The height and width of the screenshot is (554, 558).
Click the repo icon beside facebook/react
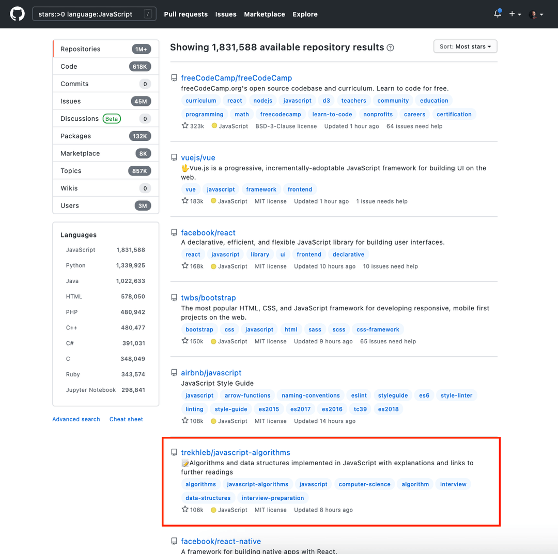click(x=174, y=233)
